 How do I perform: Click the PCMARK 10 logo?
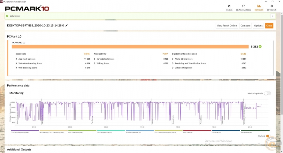[27, 8]
